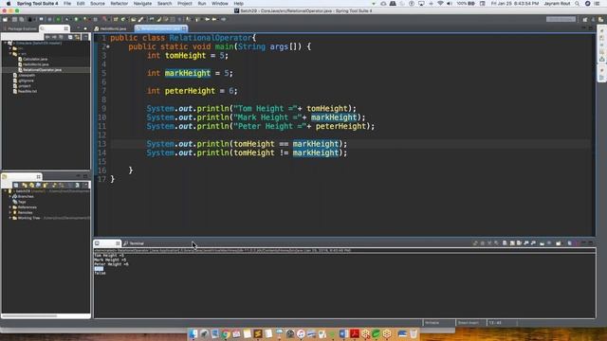This screenshot has width=607, height=341.
Task: Expand the Branches node
Action: click(10, 196)
